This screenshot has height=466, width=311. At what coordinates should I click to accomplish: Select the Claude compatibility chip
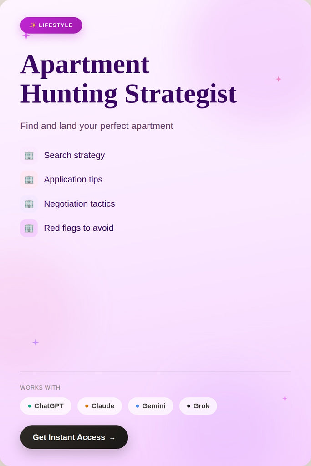pos(100,406)
